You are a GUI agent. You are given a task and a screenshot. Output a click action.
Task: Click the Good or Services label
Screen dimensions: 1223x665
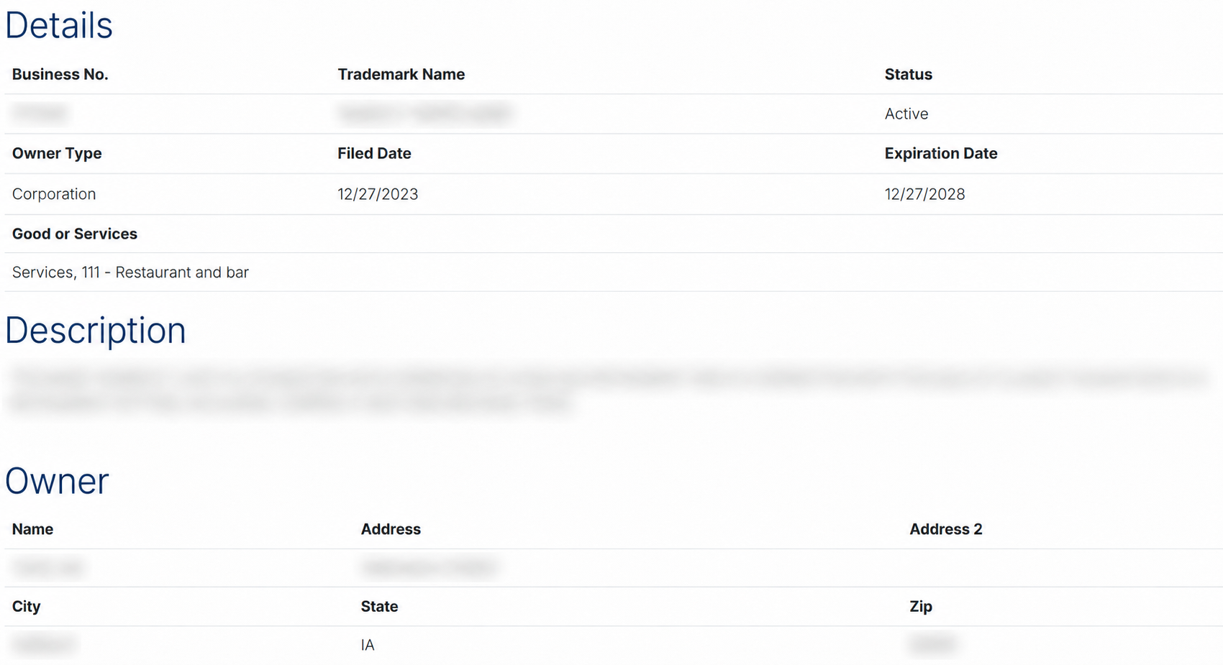[x=75, y=234]
